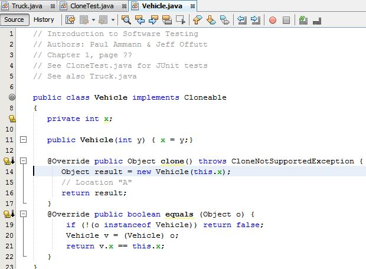Click the word "Cloneable" in class declaration

tap(205, 97)
